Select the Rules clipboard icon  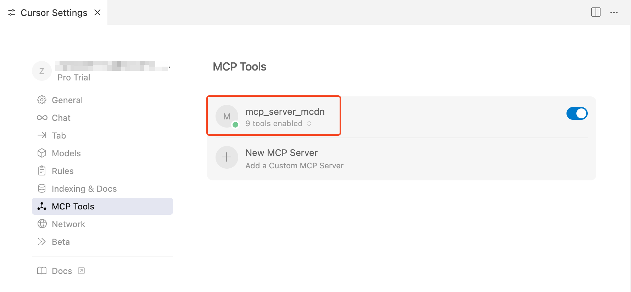pyautogui.click(x=42, y=171)
